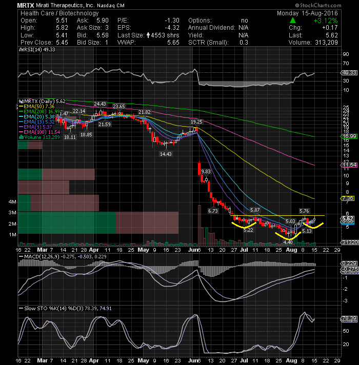
Task: Click the small up arrow beside 4553 shrs
Action: pyautogui.click(x=148, y=35)
